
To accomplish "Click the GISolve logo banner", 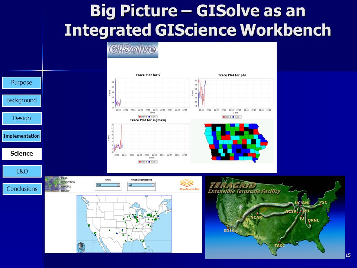I will 133,50.
